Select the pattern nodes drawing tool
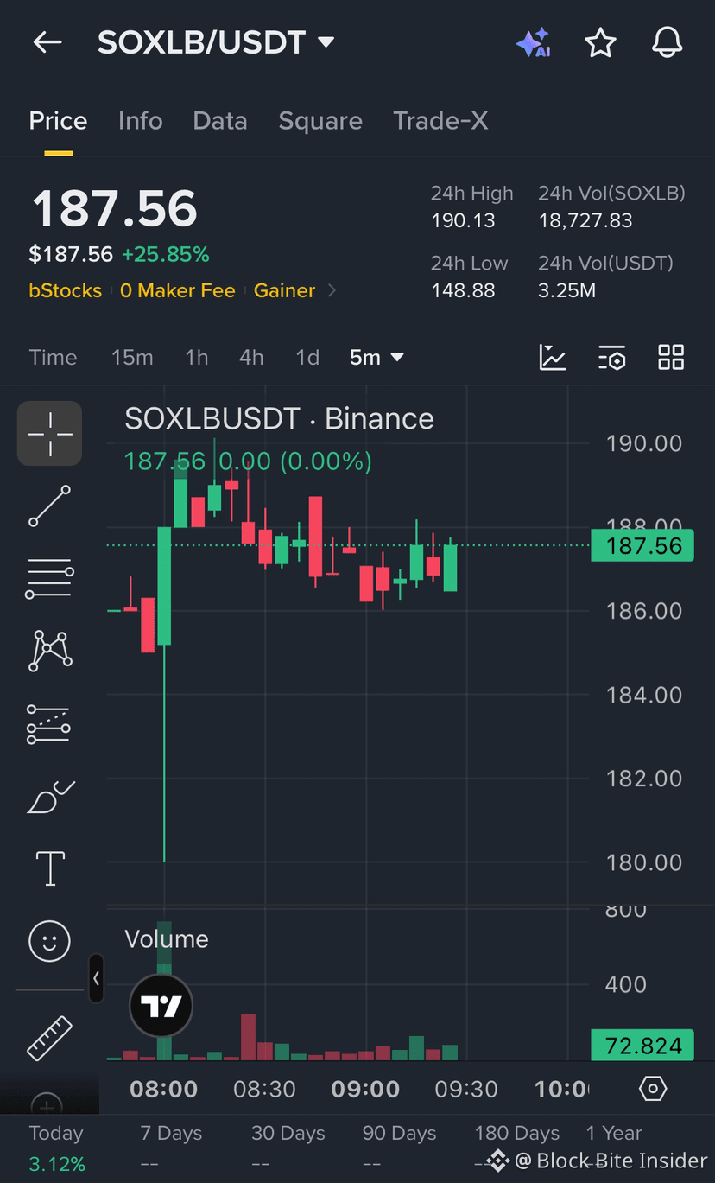715x1183 pixels. click(x=50, y=651)
